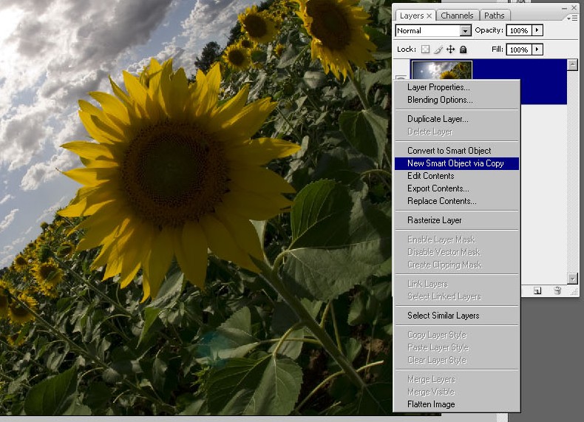The image size is (584, 422).
Task: Choose Rasterize Layer menu entry
Action: (x=457, y=220)
